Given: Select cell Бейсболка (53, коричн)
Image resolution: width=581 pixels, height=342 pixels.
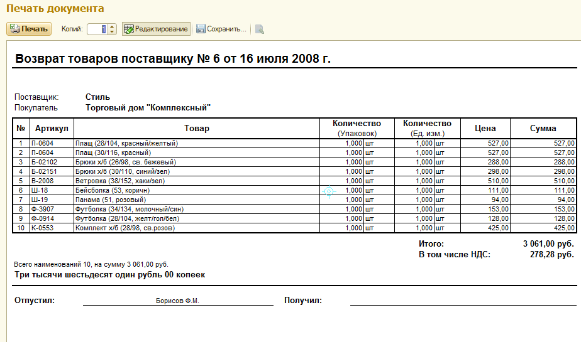Looking at the screenshot, I should tap(196, 190).
